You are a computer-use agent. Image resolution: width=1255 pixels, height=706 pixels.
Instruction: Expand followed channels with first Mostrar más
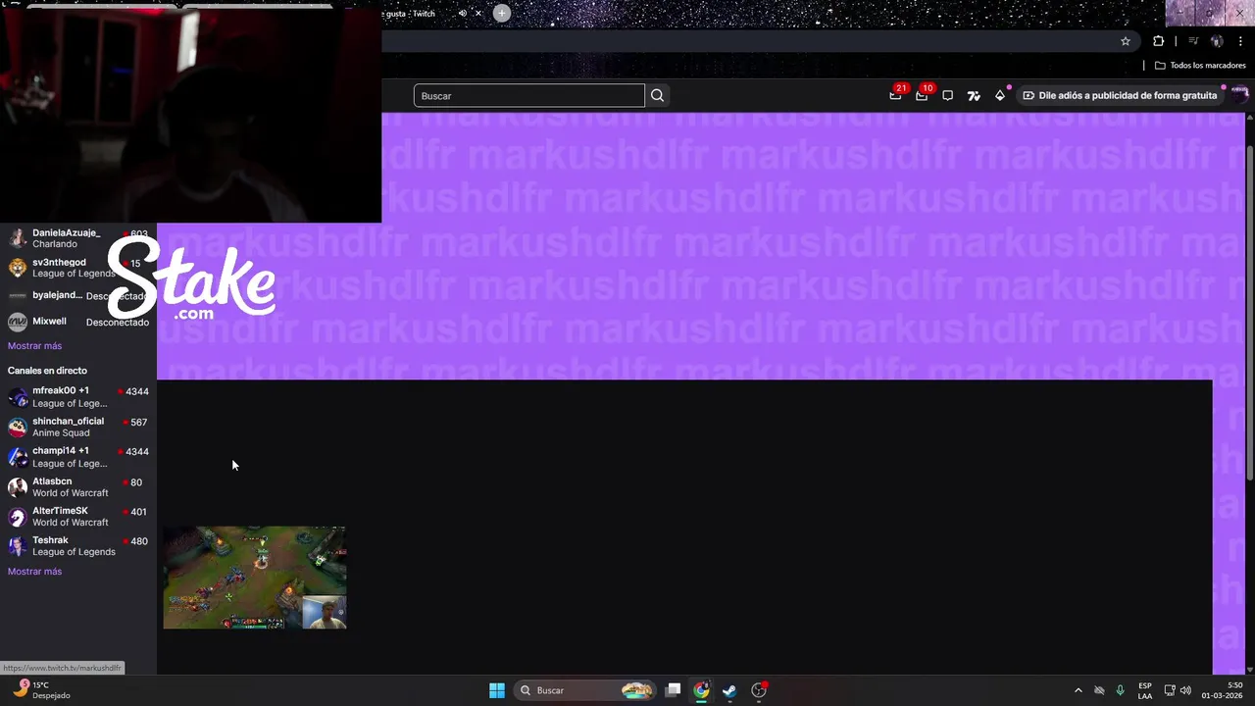pyautogui.click(x=34, y=345)
